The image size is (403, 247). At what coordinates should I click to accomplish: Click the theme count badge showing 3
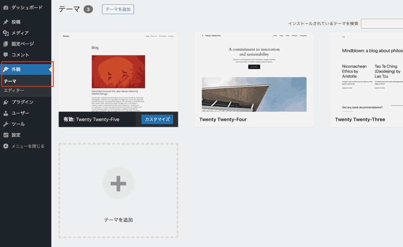click(89, 9)
